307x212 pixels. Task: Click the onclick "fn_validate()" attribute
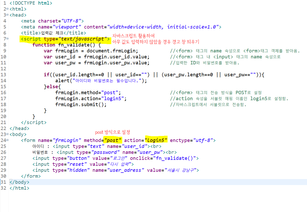(x=163, y=158)
